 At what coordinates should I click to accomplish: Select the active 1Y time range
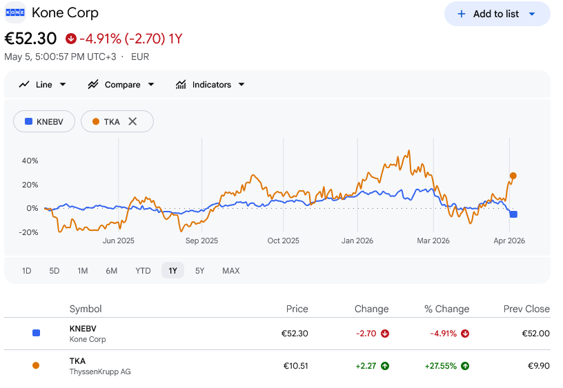click(172, 270)
